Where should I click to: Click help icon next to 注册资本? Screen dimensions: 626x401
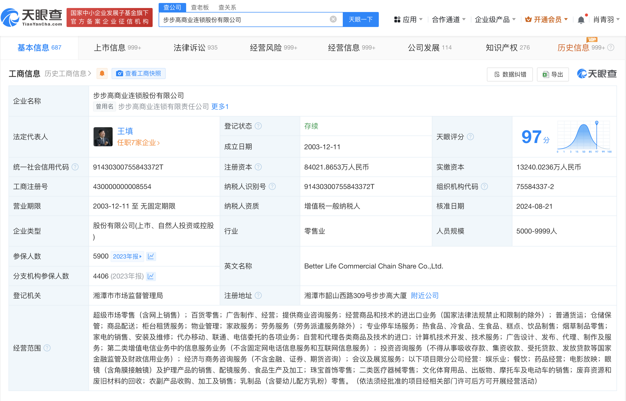[258, 167]
